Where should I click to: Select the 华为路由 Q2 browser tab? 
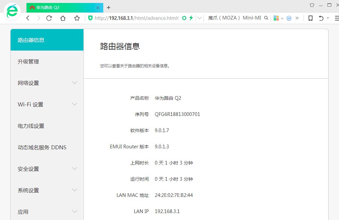(65, 8)
